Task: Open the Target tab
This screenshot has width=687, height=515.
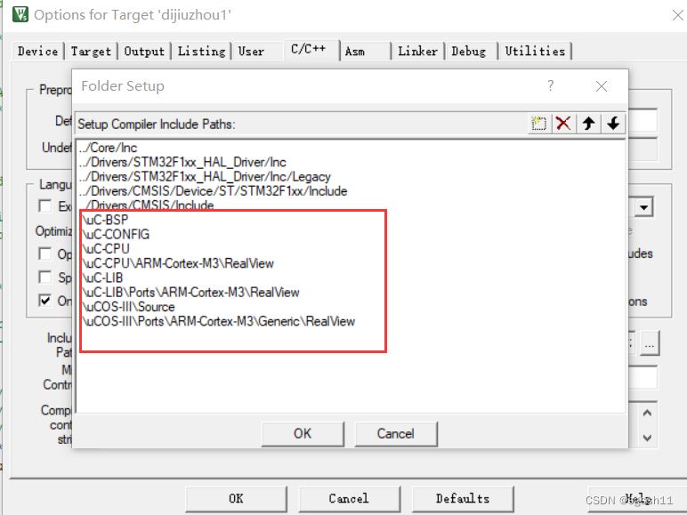Action: 91,52
